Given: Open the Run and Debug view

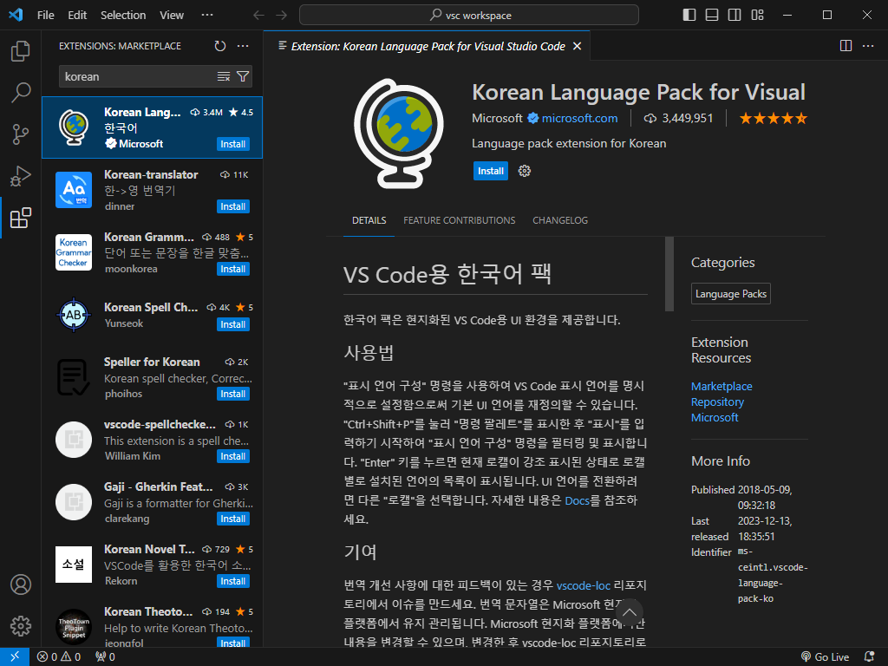Looking at the screenshot, I should pos(21,176).
